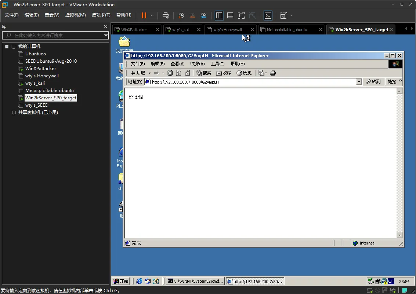Launch Internet Explorer from quick launch

coord(139,281)
